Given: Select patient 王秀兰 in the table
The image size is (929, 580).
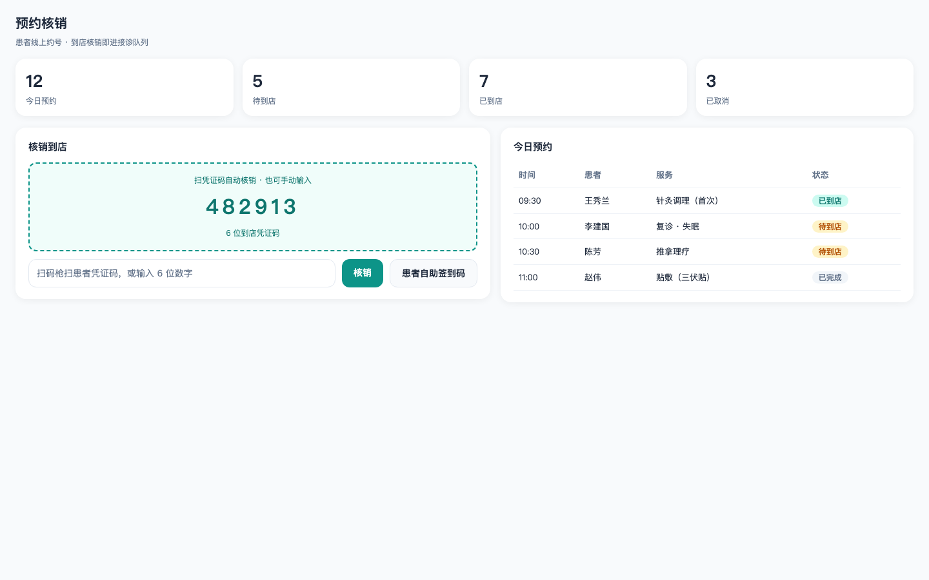Looking at the screenshot, I should (597, 201).
